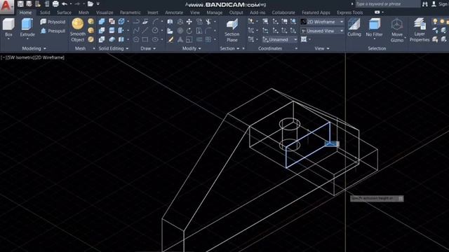Open the AutoCAD application menu
The height and width of the screenshot is (252, 449).
click(x=6, y=6)
